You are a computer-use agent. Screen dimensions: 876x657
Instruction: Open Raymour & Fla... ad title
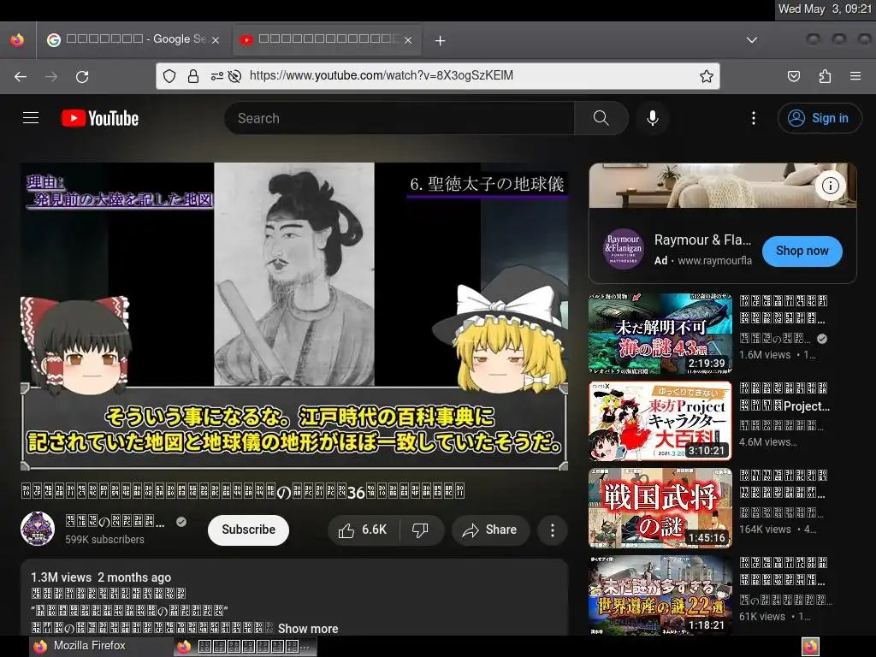[x=703, y=240]
